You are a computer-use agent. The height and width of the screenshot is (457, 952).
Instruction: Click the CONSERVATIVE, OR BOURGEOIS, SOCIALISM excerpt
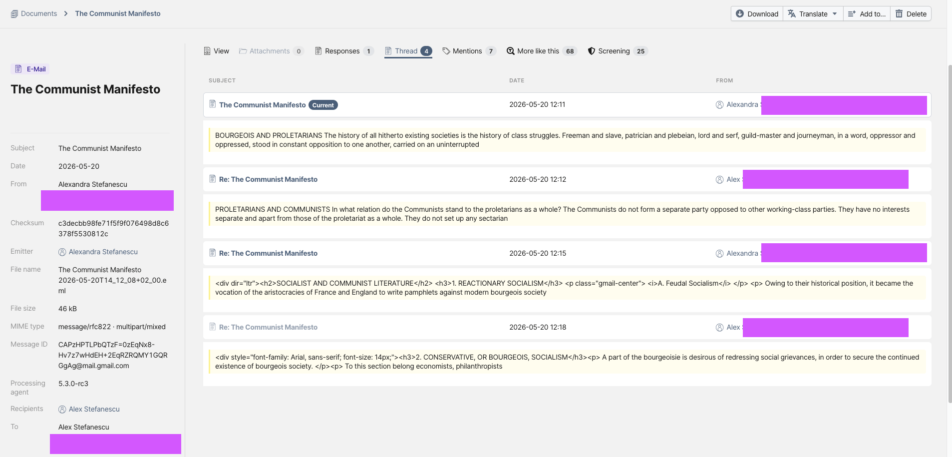pos(567,362)
